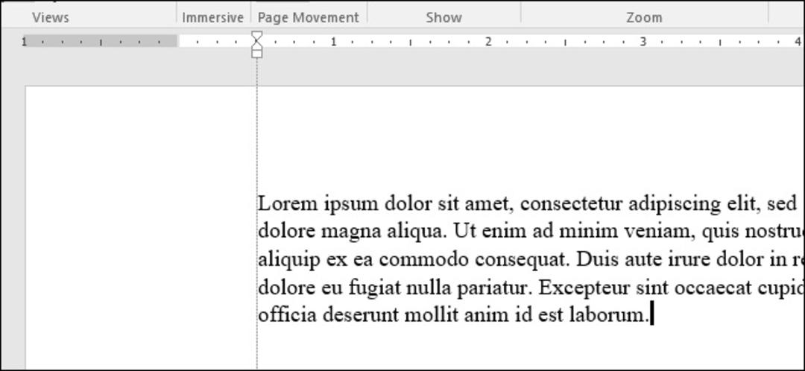
Task: Click the Zoom group label
Action: coord(644,17)
